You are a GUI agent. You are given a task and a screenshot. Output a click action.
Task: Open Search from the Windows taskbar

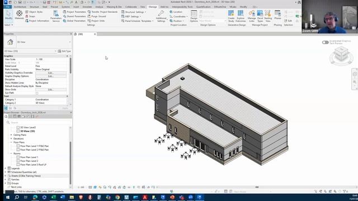[x=17, y=197]
